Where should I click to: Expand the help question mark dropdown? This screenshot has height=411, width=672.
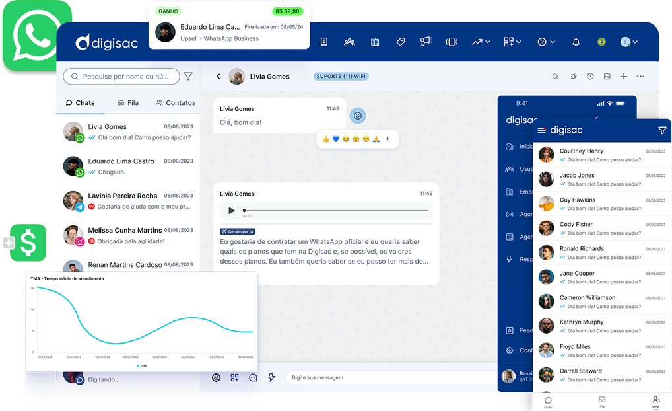[545, 42]
